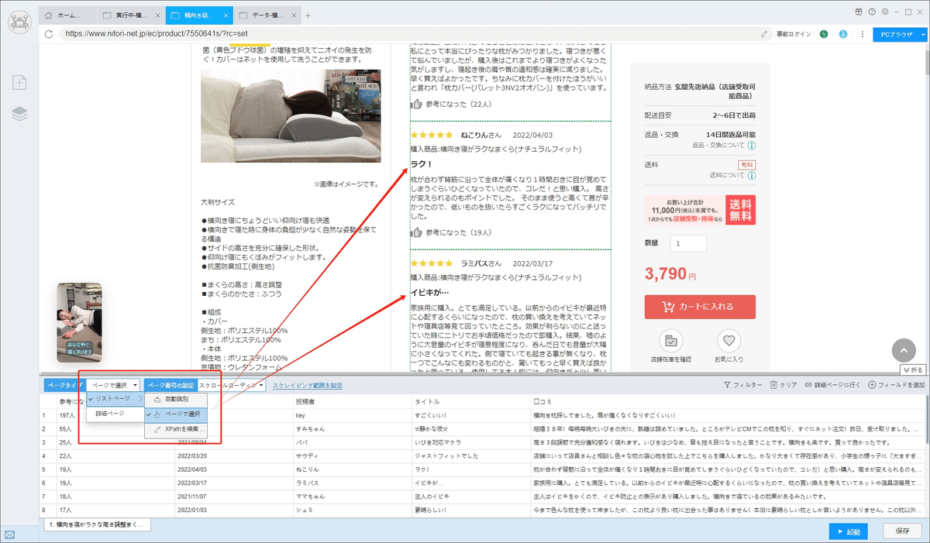Open the ページで選択 page type dropdown
930x543 pixels.
tap(113, 385)
